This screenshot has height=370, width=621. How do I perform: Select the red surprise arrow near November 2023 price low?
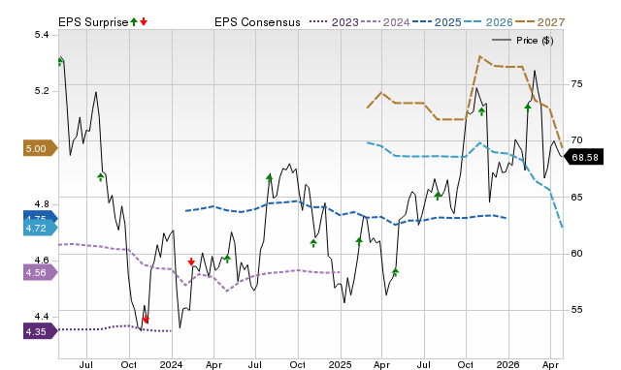coord(146,319)
